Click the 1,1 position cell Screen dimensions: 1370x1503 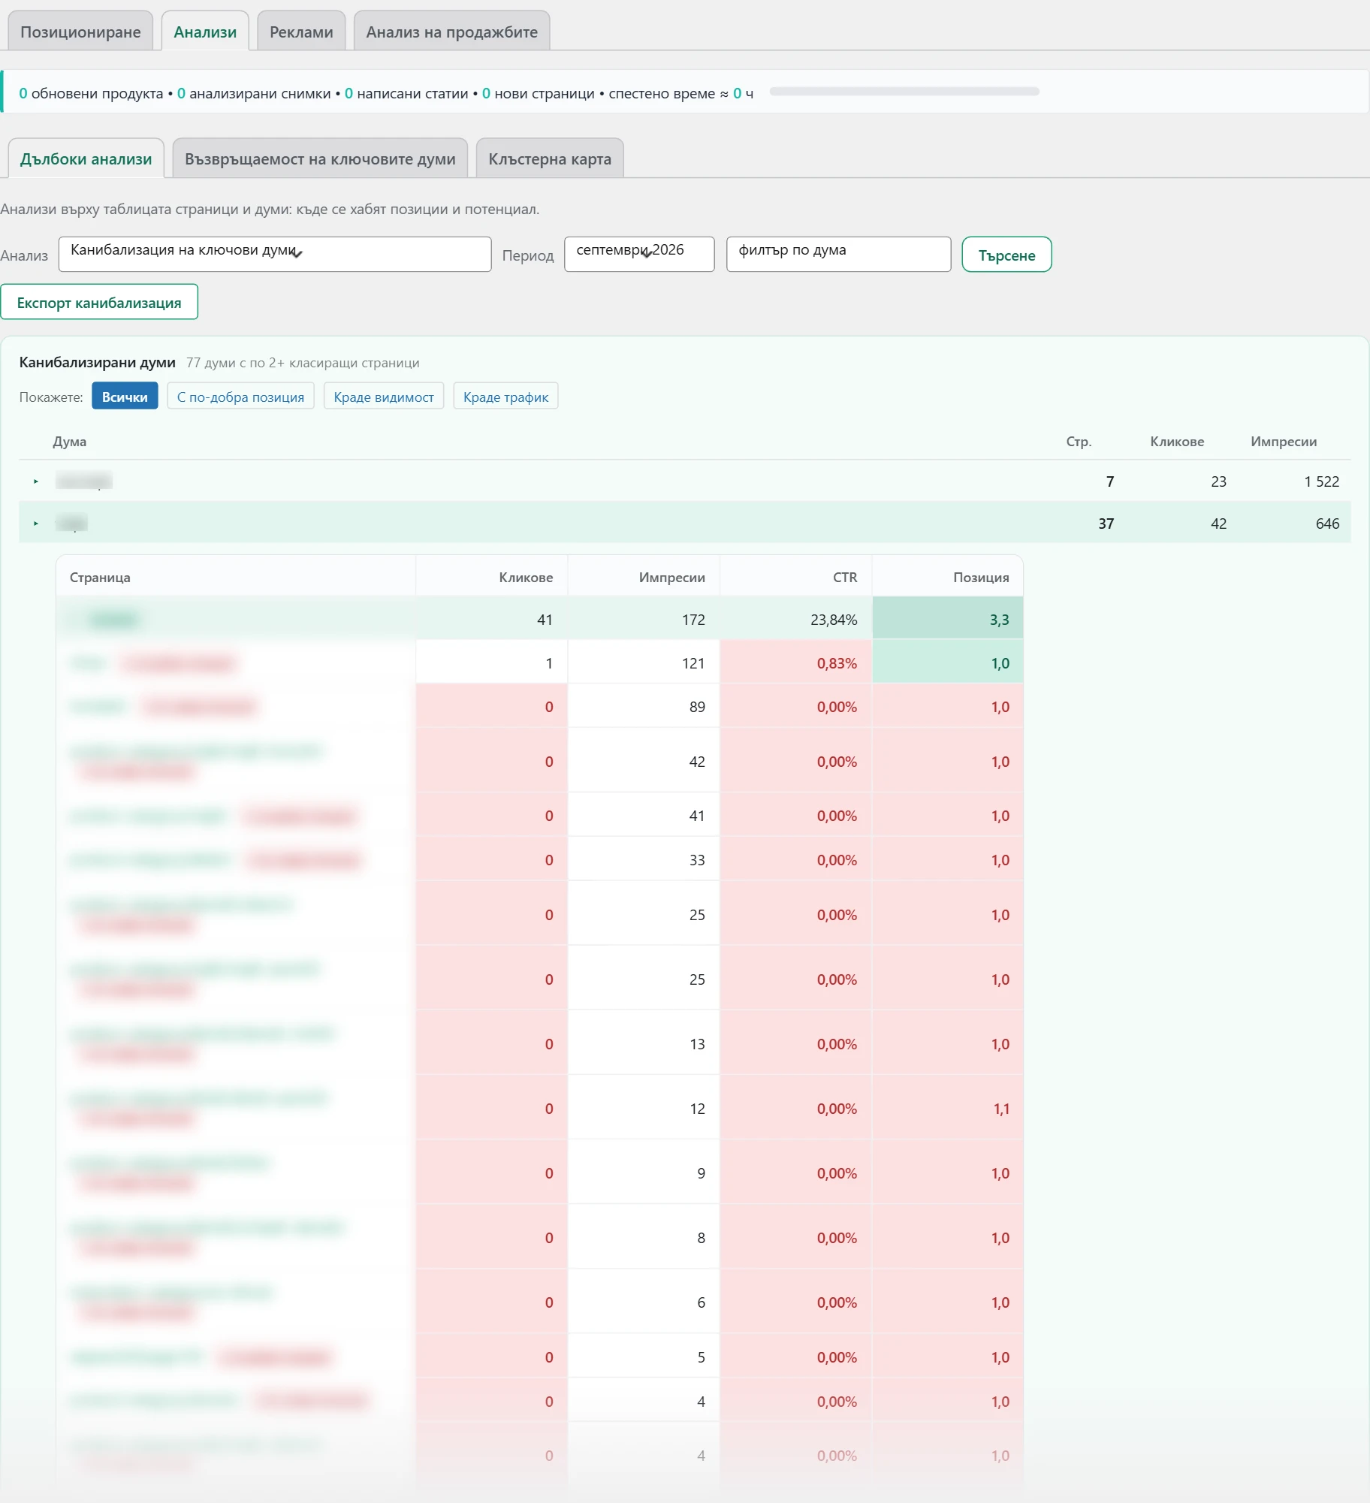[947, 1108]
